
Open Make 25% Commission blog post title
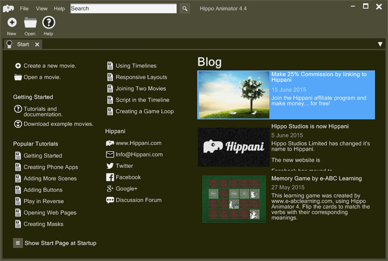[319, 77]
